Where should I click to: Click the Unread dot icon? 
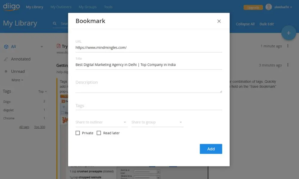point(6,71)
